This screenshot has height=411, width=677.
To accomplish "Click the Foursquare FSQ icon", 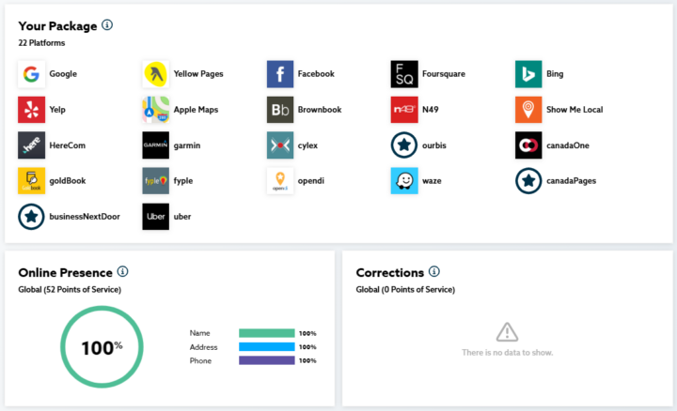I will [x=404, y=74].
